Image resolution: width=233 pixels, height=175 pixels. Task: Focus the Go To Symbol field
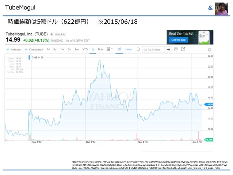click(x=153, y=50)
